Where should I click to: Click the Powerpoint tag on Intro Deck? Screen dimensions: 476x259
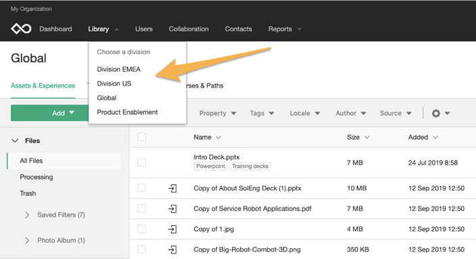[x=211, y=166]
